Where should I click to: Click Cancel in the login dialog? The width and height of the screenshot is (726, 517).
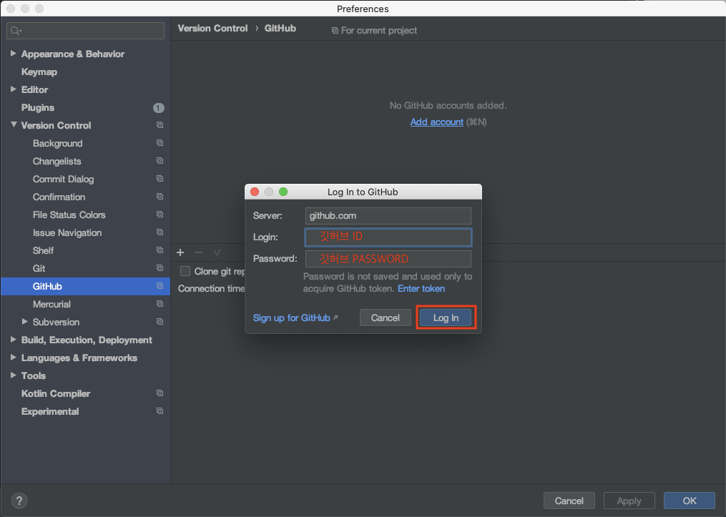[386, 317]
